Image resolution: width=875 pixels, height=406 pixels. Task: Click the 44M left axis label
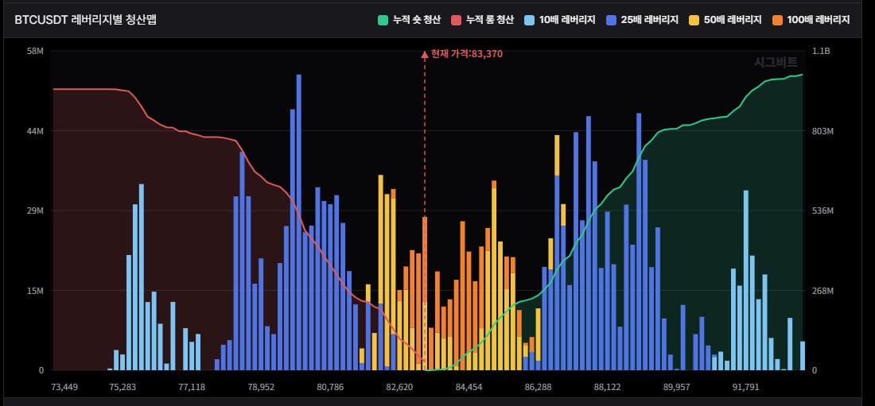[x=35, y=131]
